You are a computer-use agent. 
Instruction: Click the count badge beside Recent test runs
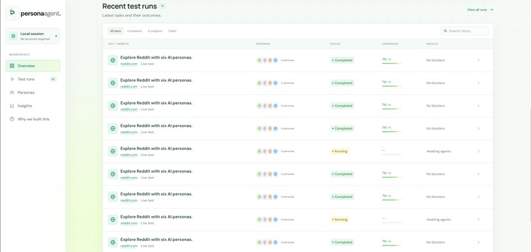tap(163, 6)
